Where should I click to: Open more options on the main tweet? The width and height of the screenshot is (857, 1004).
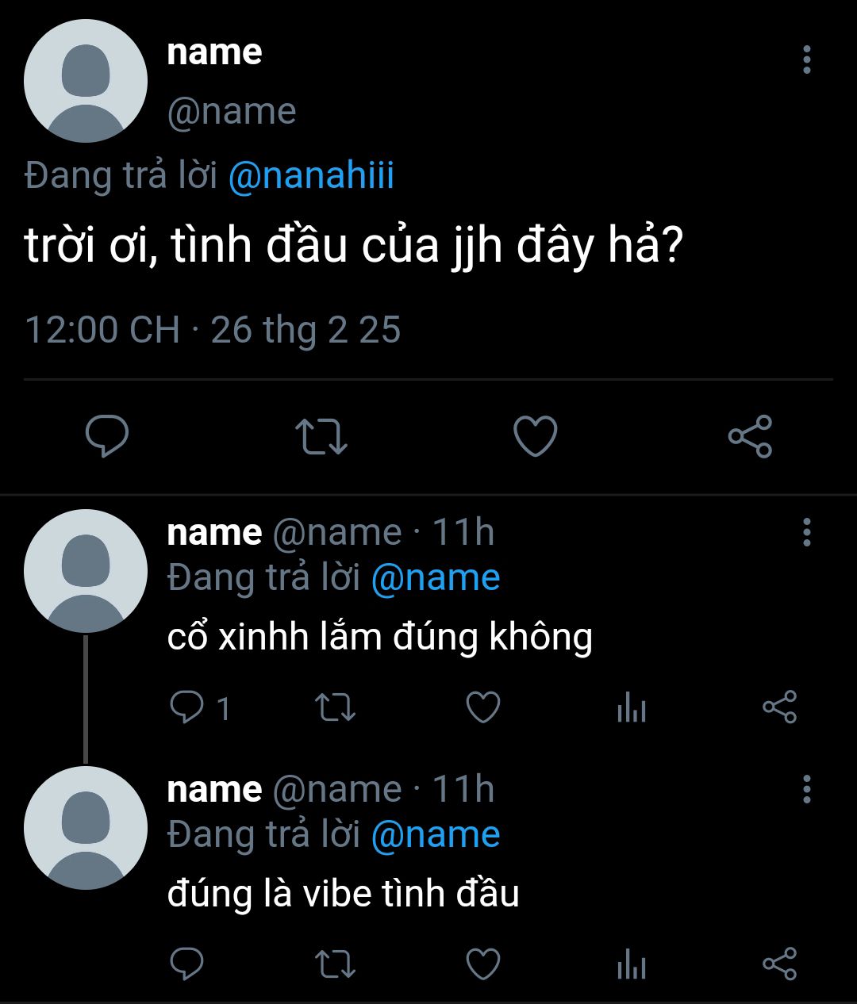(x=806, y=59)
